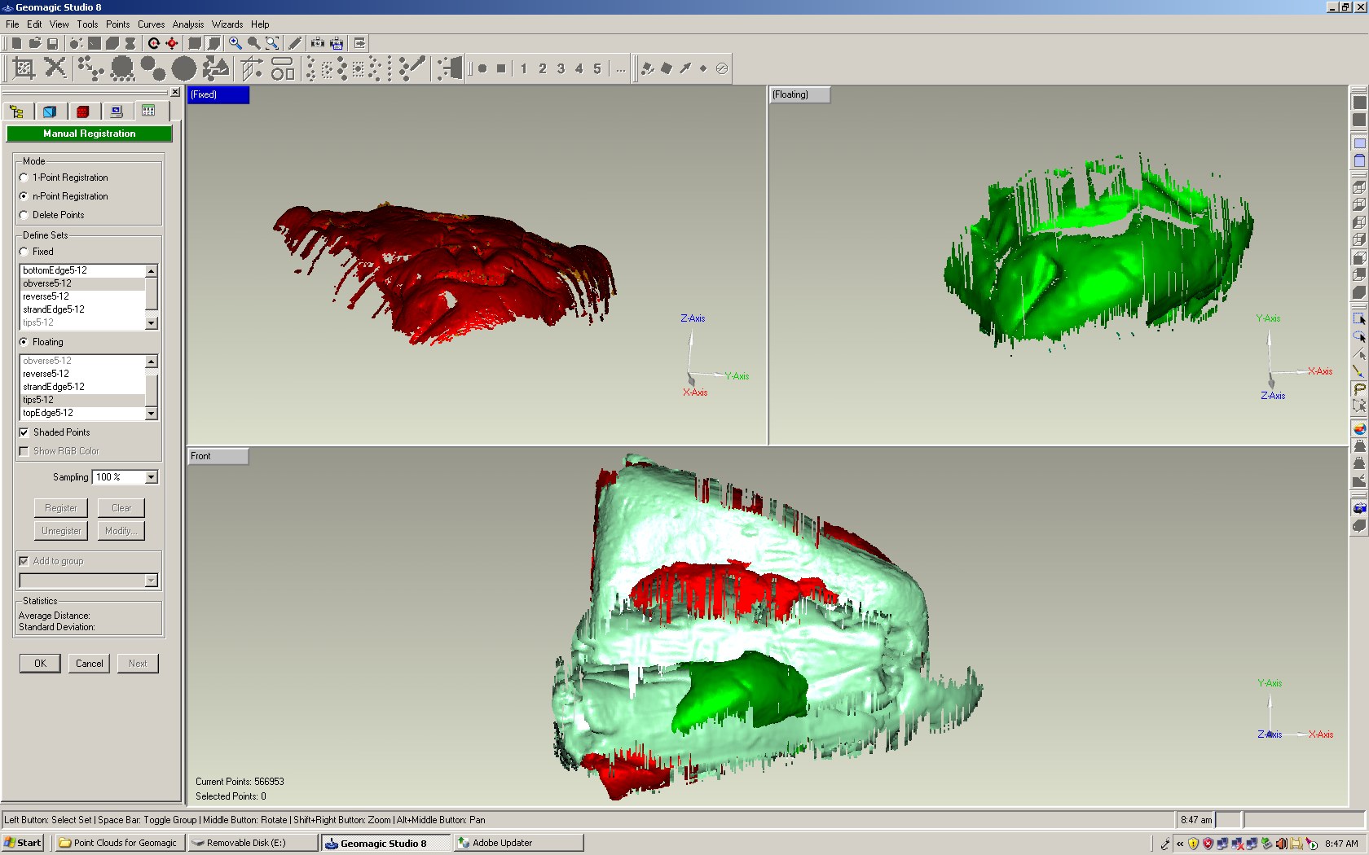Viewport: 1369px width, 855px height.
Task: Choose the Delete Points radio option
Action: (24, 215)
